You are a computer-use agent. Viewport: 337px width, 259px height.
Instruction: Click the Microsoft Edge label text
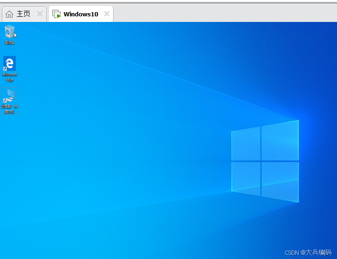pyautogui.click(x=9, y=77)
